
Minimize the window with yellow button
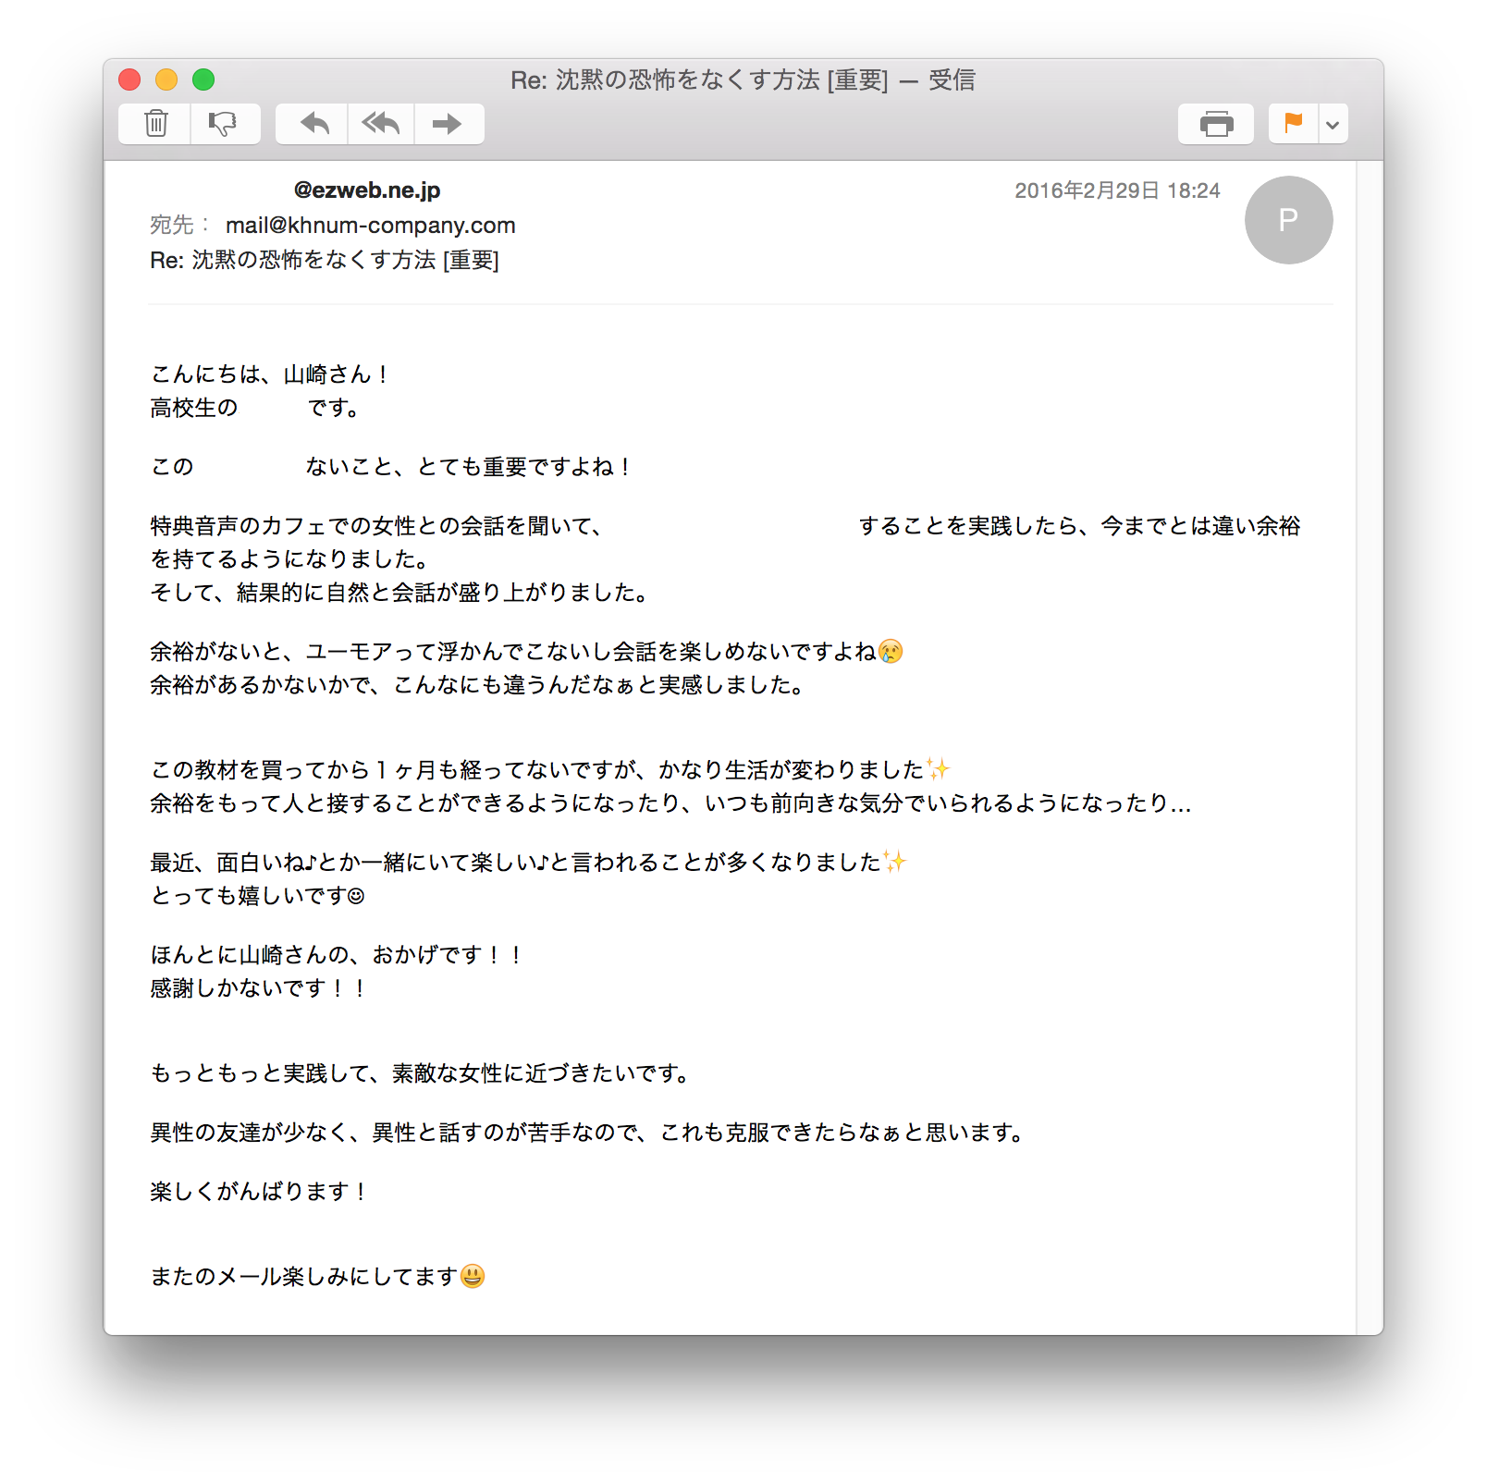(x=166, y=80)
